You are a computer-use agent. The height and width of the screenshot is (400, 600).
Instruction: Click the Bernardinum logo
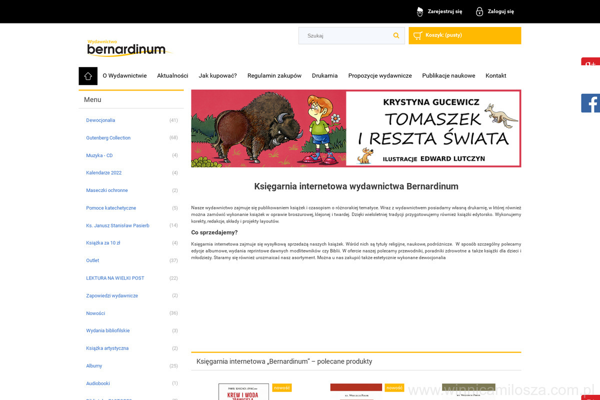(x=128, y=48)
